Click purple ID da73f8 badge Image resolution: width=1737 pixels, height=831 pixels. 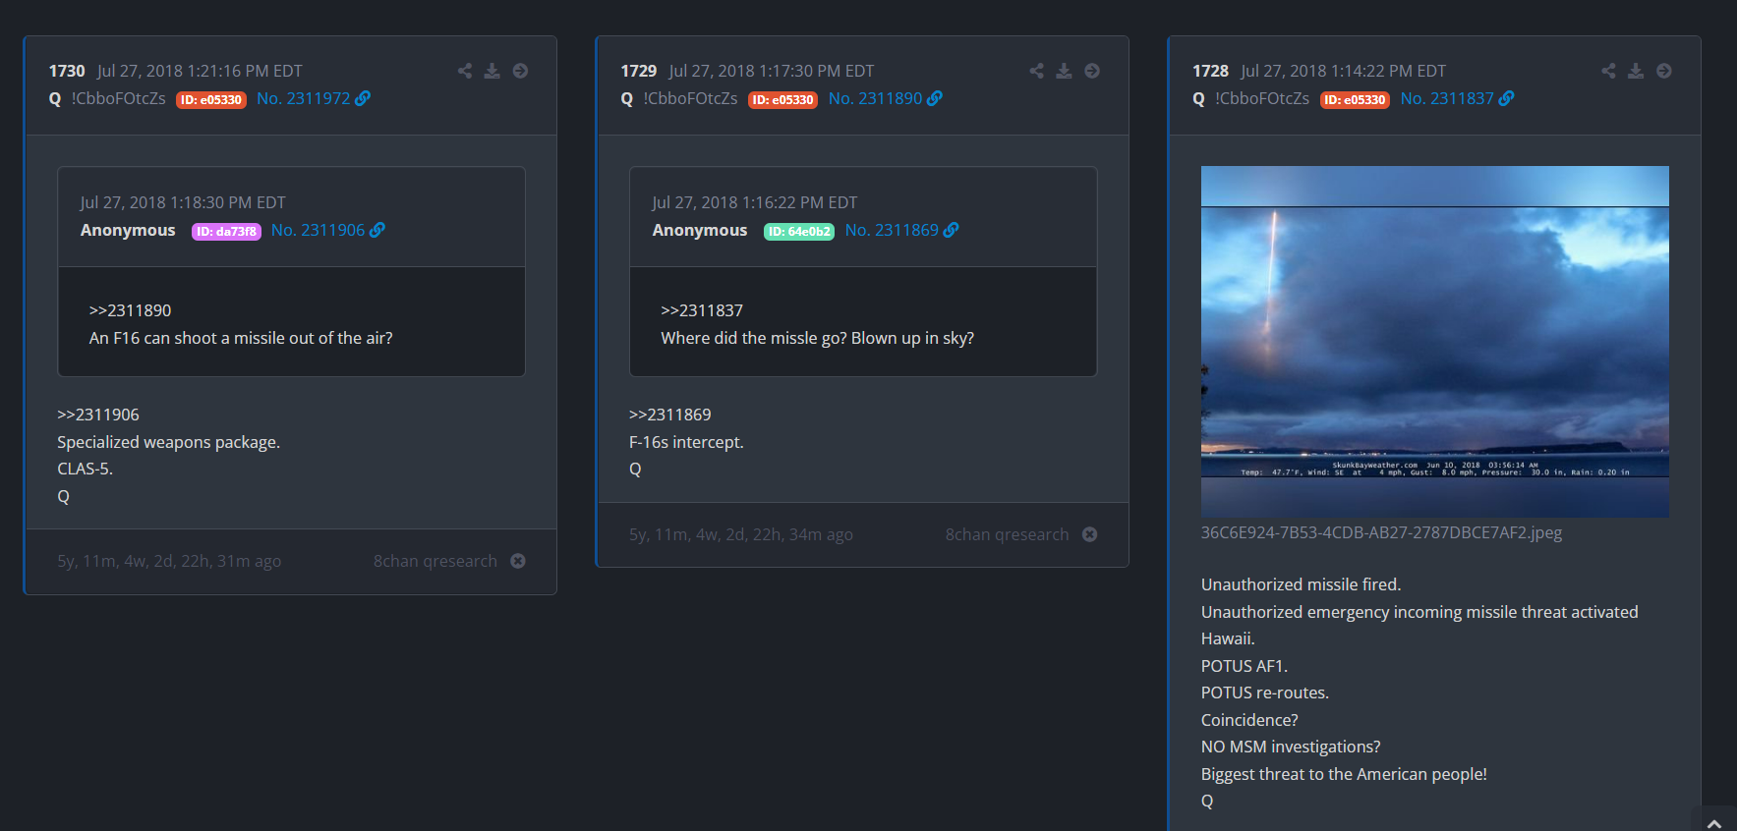tap(226, 232)
